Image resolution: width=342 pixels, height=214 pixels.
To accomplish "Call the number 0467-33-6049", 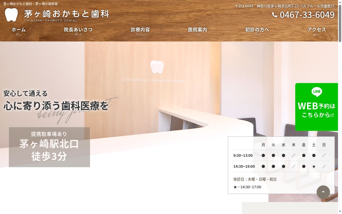I will (x=307, y=15).
